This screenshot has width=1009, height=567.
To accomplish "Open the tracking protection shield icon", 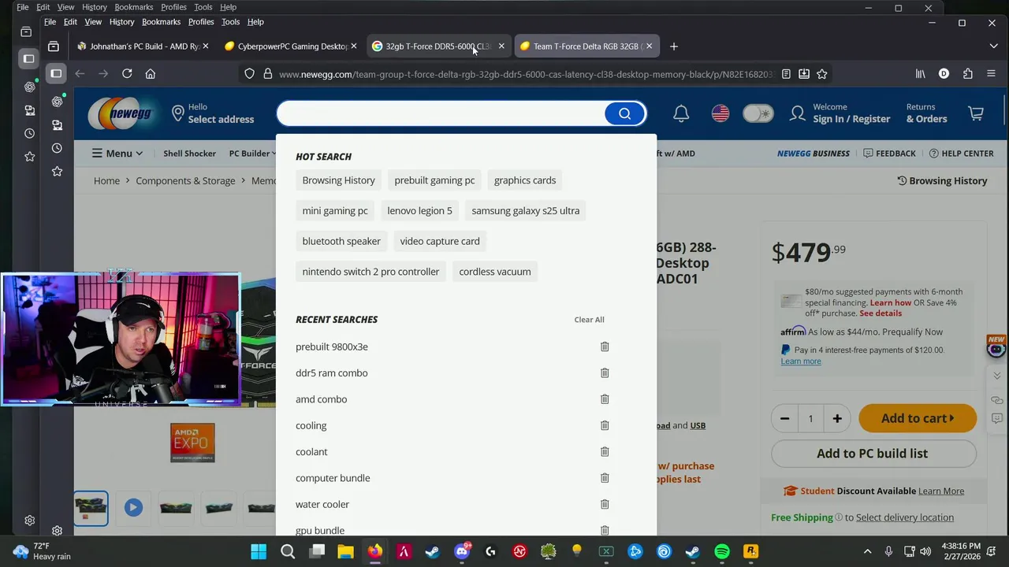I will 249,74.
